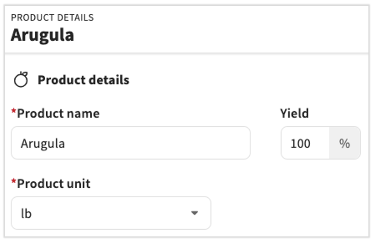Click the Product unit dropdown arrow

(194, 213)
